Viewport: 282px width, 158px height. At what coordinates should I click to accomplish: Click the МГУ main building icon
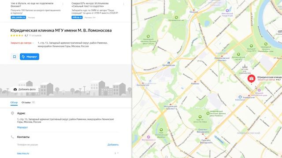[245, 66]
